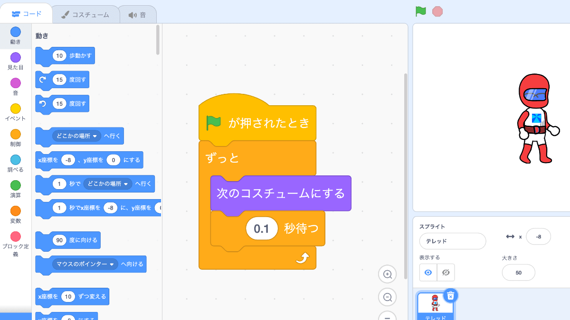Click the 90 value in 度に向ける block

coord(59,240)
